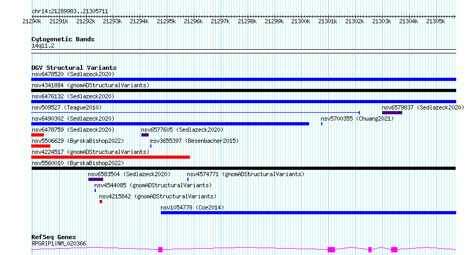Screen dimensions: 471x255
Task: Click the esv3655397 (Besenbacher2015) label
Action: click(194, 141)
